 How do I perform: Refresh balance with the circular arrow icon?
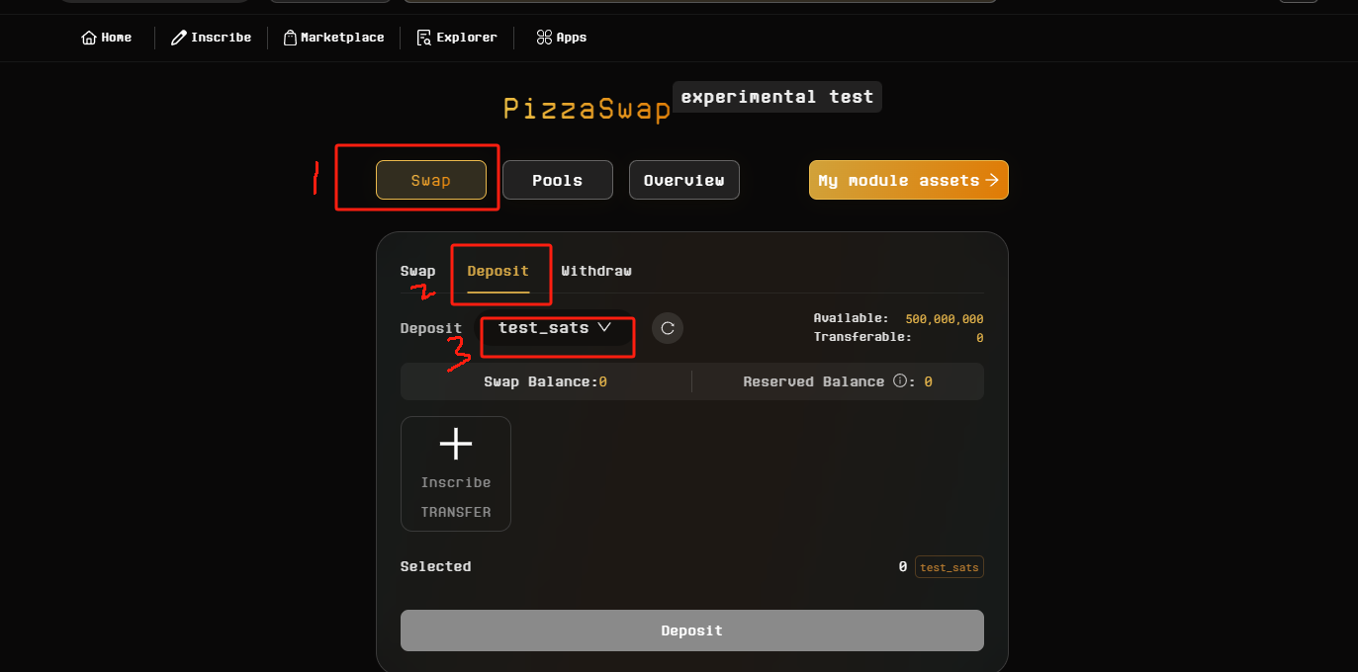pyautogui.click(x=668, y=328)
